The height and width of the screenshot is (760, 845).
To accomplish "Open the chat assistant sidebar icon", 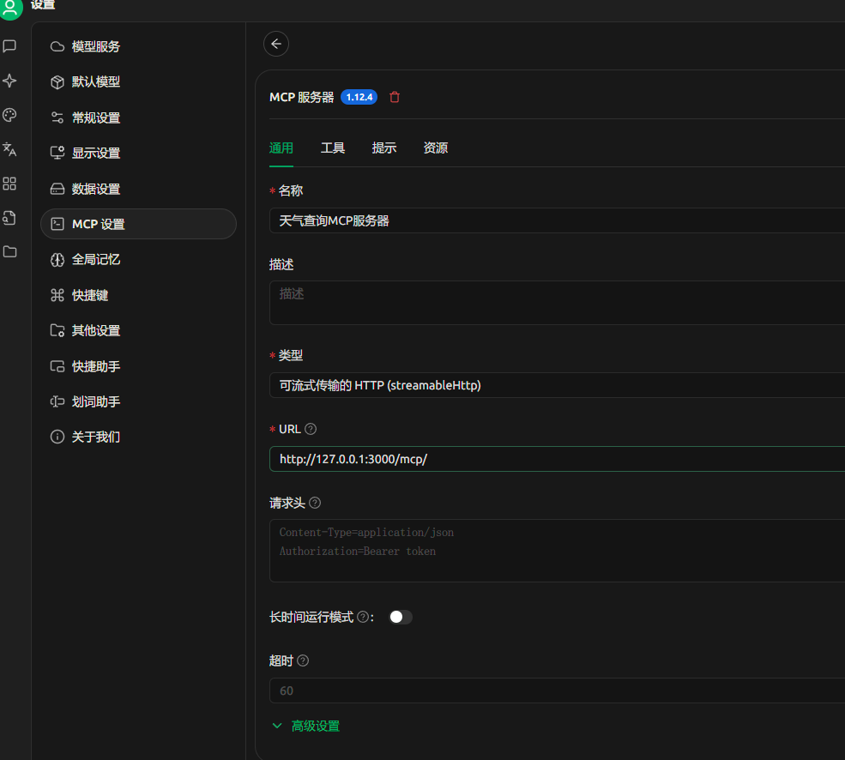I will (x=9, y=46).
